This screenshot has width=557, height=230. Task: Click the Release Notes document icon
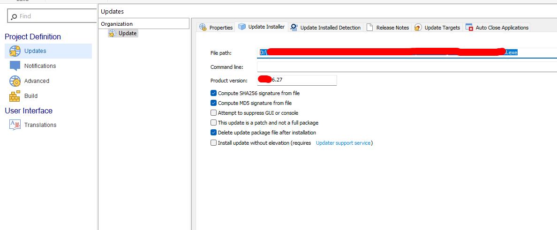370,28
